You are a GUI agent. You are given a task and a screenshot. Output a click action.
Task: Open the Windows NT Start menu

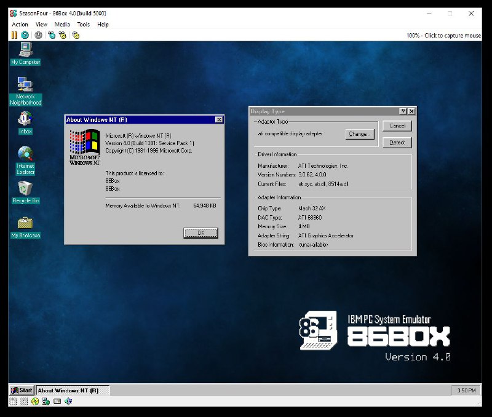[x=22, y=390]
